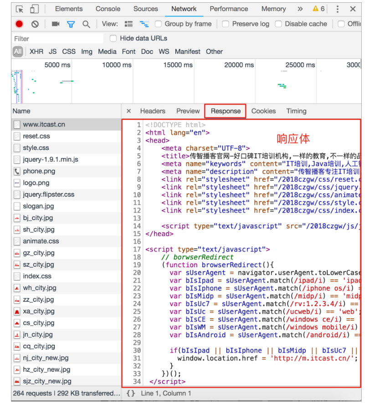
Task: Click the timeline overview near 5000 ms
Action: tap(57, 65)
